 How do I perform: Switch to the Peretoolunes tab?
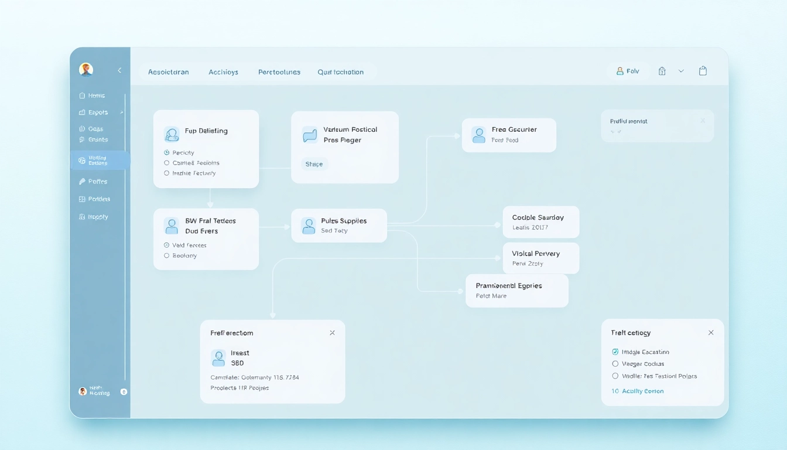tap(279, 72)
